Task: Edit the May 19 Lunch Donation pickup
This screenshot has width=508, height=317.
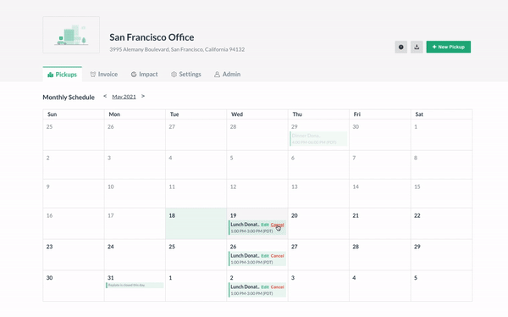Action: tap(265, 225)
